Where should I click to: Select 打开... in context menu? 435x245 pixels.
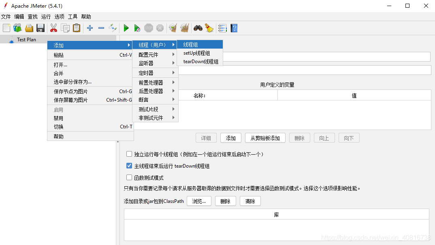90,65
